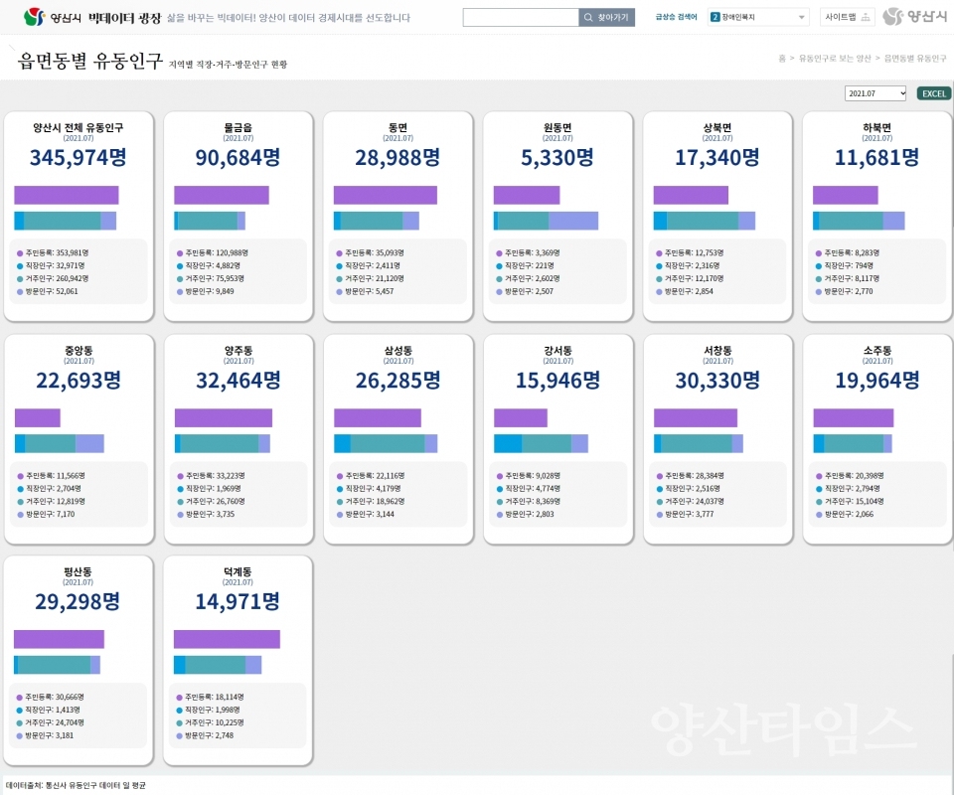Image resolution: width=954 pixels, height=795 pixels.
Task: Click the 원동면 card title
Action: [x=557, y=128]
